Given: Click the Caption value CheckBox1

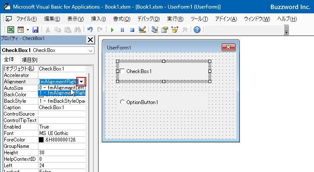Looking at the screenshot, I should [62, 107].
